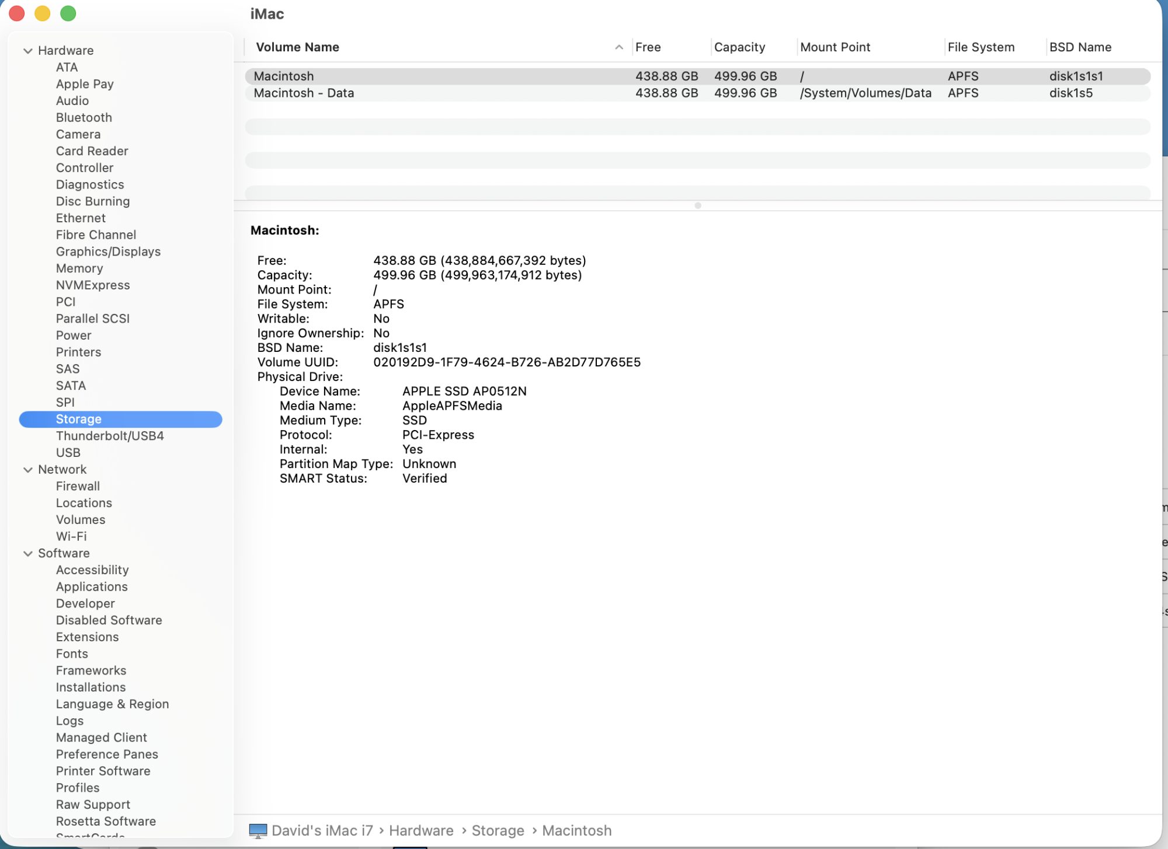Select Bluetooth in the sidebar
This screenshot has height=849, width=1168.
(x=84, y=118)
